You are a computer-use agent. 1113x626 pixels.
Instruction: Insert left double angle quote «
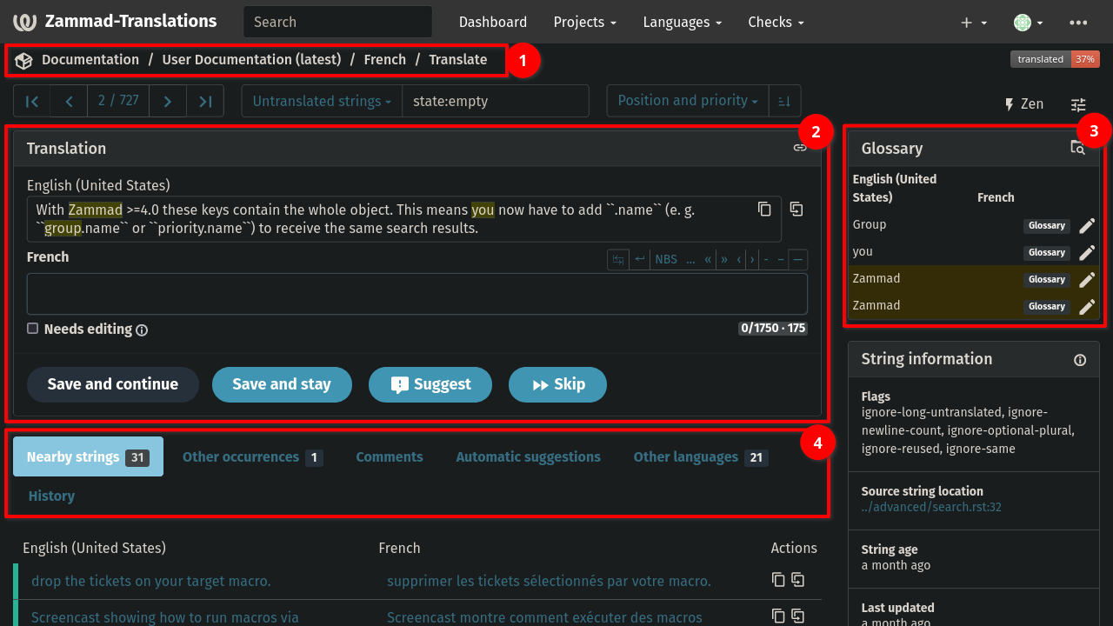click(x=708, y=259)
